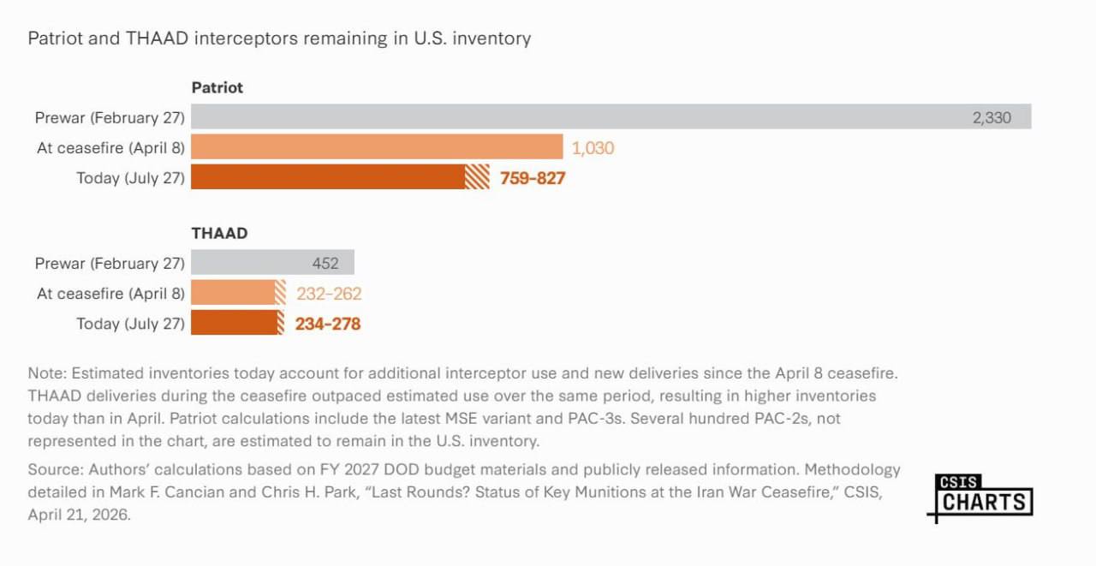This screenshot has height=566, width=1096.
Task: Select the gray Patriot prewar bar
Action: [x=611, y=117]
